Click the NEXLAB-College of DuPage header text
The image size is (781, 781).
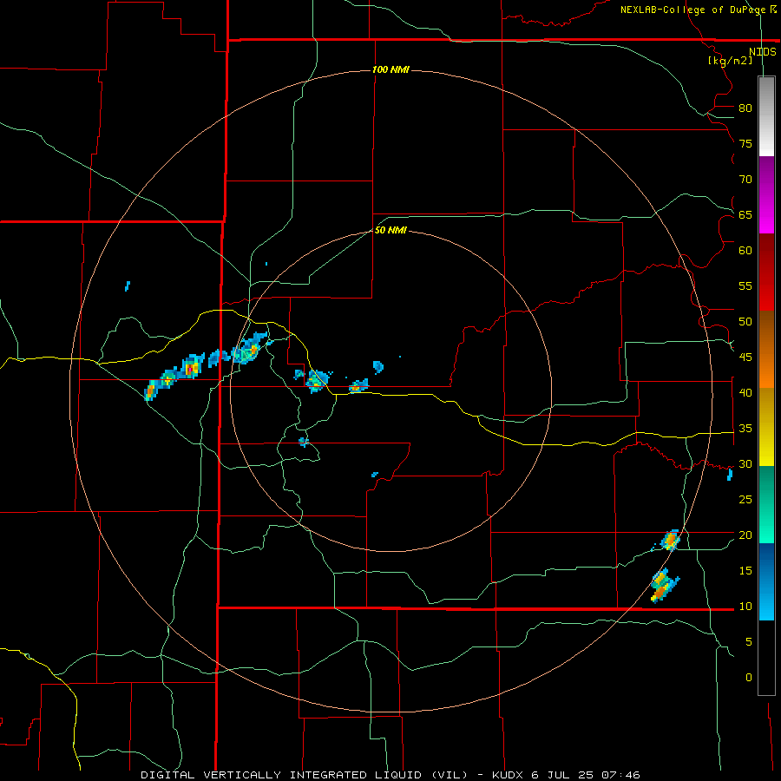(x=692, y=10)
